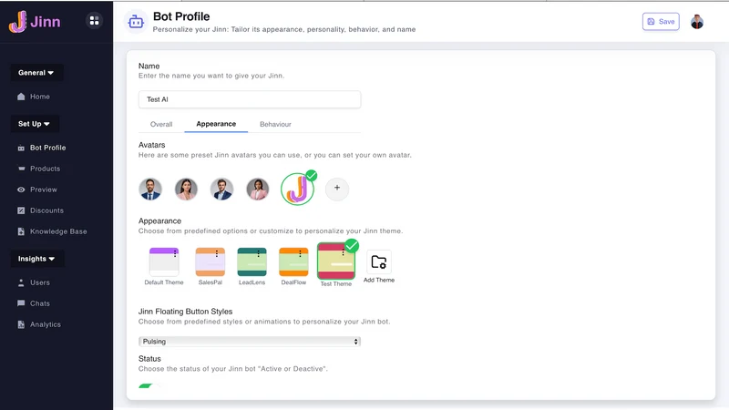Open LeadLens theme options dots
Viewport: 729px width, 410px height.
259,253
